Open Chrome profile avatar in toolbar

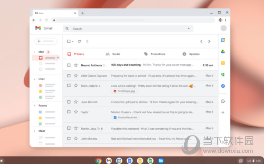point(220,20)
